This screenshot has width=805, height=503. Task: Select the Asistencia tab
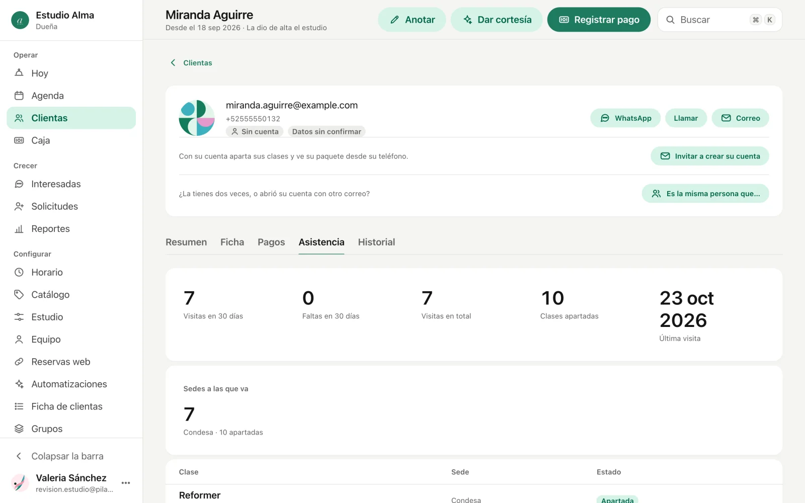321,242
